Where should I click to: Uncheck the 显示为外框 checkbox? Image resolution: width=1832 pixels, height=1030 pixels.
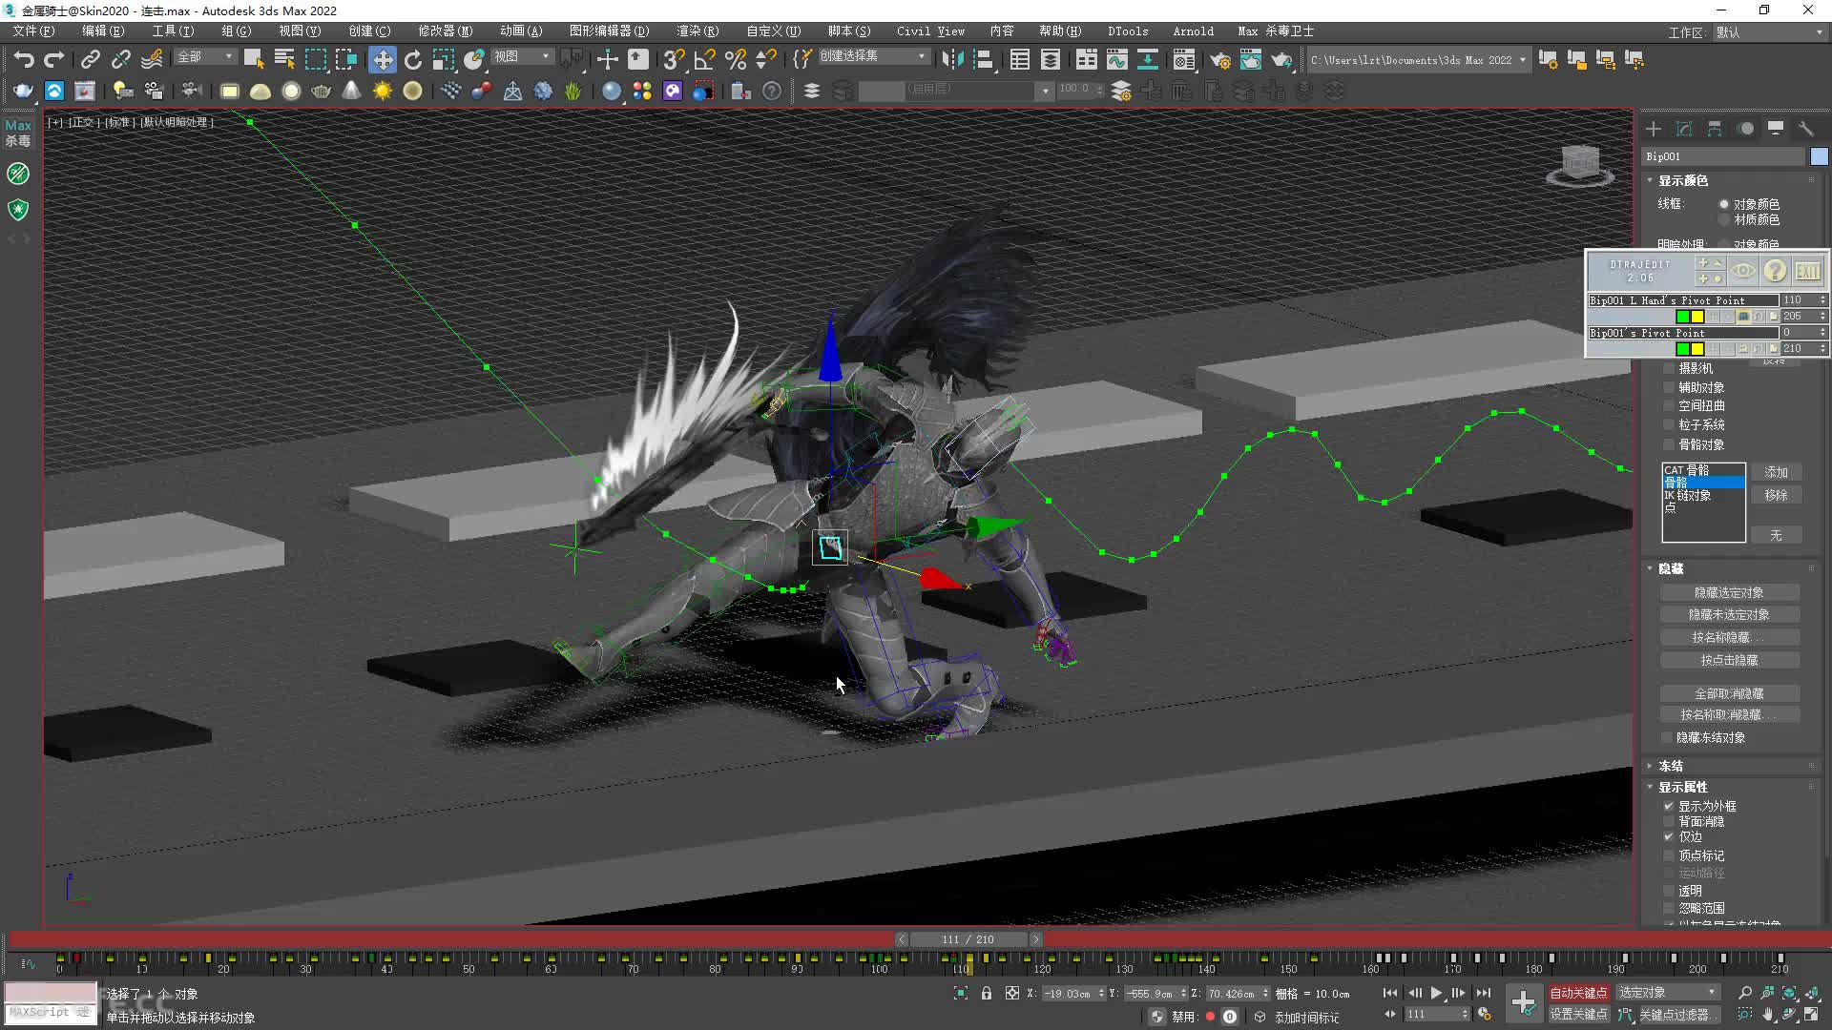[1669, 806]
